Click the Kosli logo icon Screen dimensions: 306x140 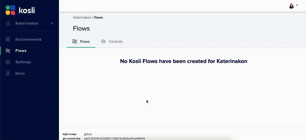click(10, 10)
